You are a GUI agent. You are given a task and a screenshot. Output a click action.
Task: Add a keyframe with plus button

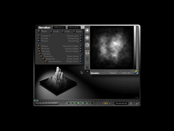102,103
